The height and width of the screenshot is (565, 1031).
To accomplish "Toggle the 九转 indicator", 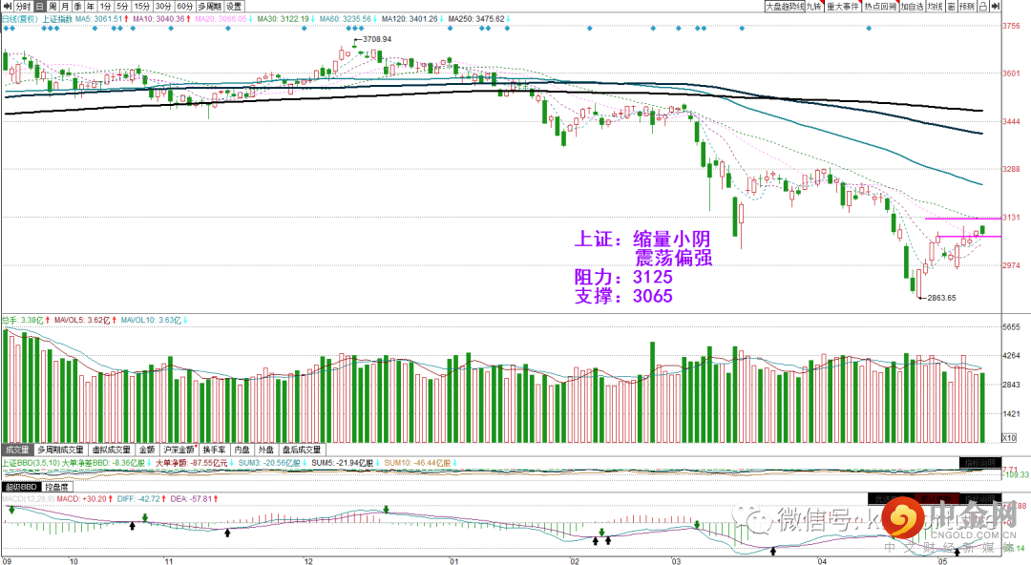I will click(x=814, y=6).
